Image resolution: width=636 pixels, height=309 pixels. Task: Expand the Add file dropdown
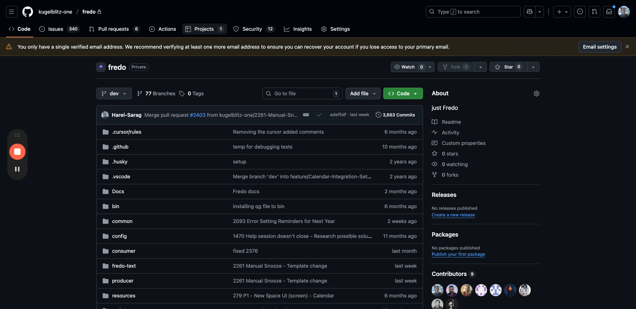point(363,94)
